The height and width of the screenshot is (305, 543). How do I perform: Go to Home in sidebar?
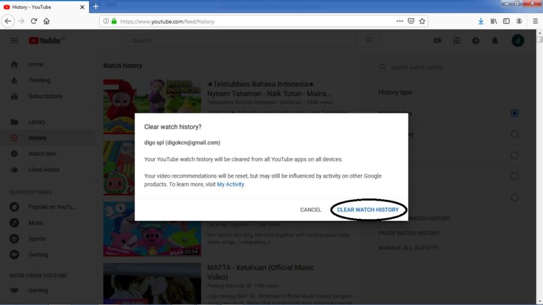tap(48, 64)
